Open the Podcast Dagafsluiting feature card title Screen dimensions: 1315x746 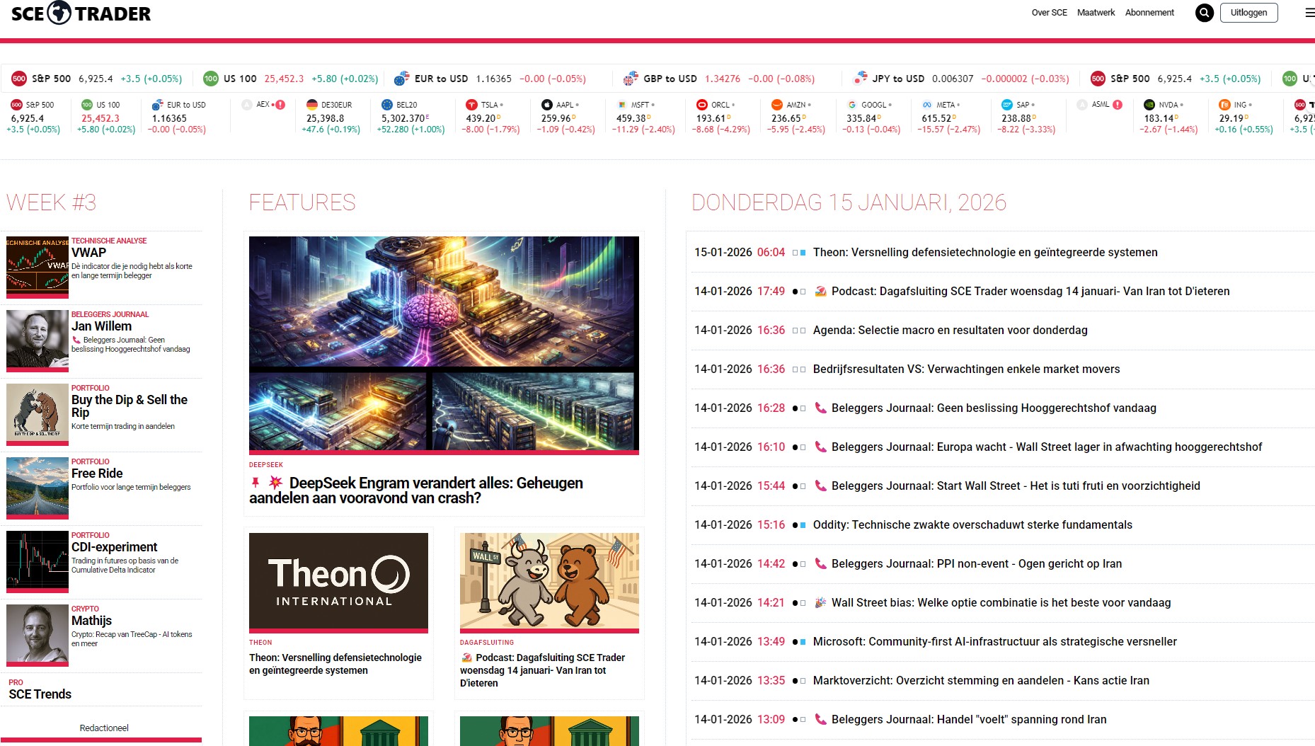[x=543, y=670]
